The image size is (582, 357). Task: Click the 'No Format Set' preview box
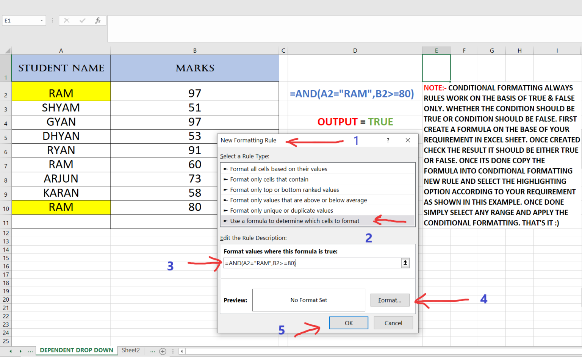308,300
